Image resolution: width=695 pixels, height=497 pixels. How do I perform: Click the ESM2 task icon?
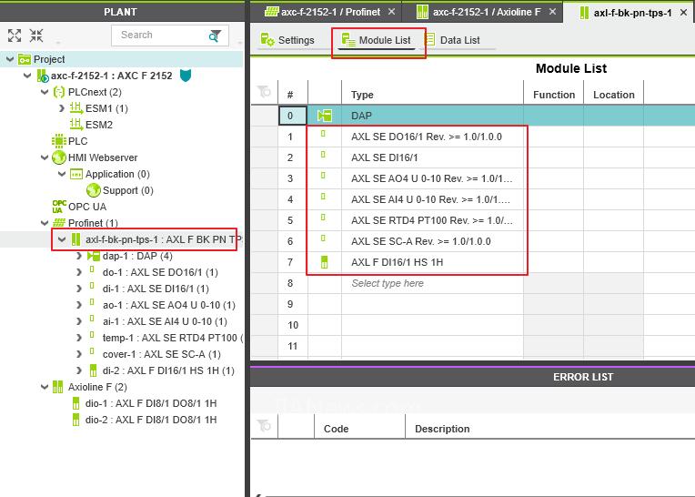pos(76,125)
